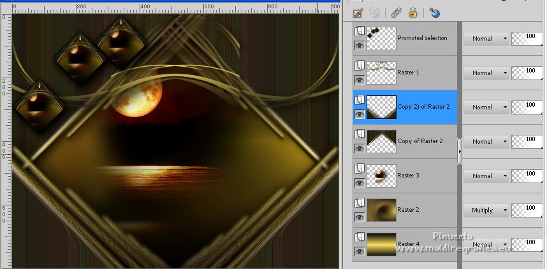The image size is (547, 269).
Task: Hide the Raster 2 layer
Action: click(360, 217)
